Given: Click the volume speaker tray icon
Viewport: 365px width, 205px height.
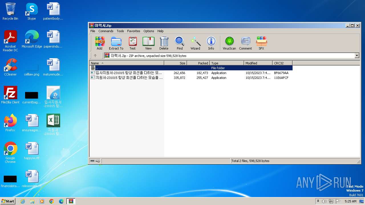Looking at the screenshot, I should click(324, 201).
